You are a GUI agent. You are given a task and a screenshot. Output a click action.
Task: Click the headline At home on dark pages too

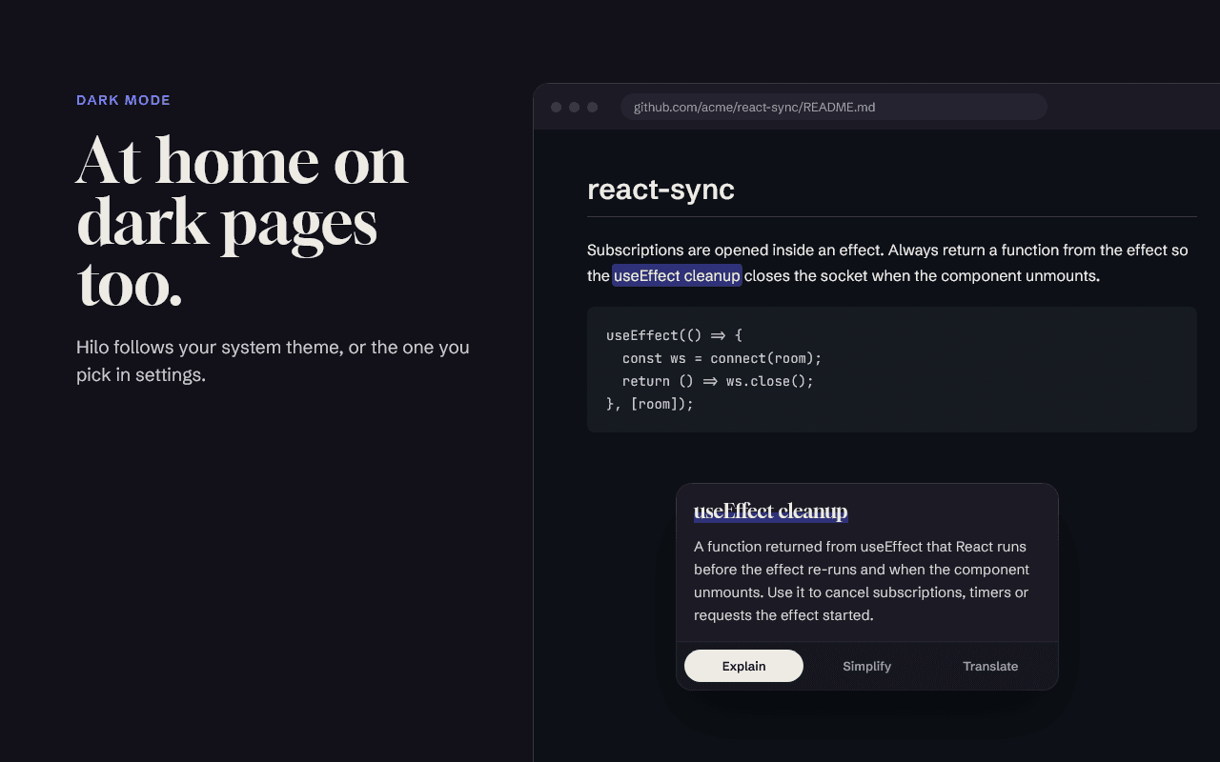(x=242, y=222)
